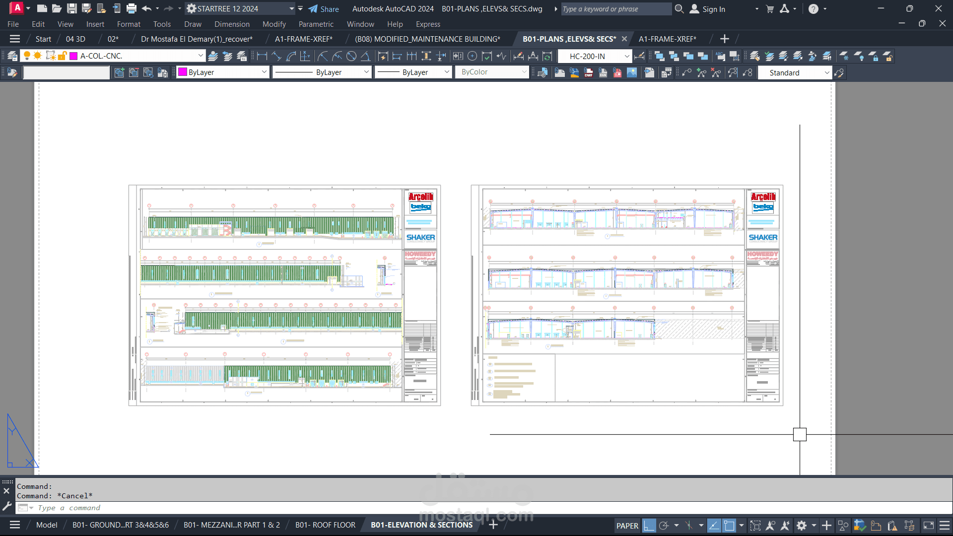Click magenta ByLayer color swatch

[183, 72]
